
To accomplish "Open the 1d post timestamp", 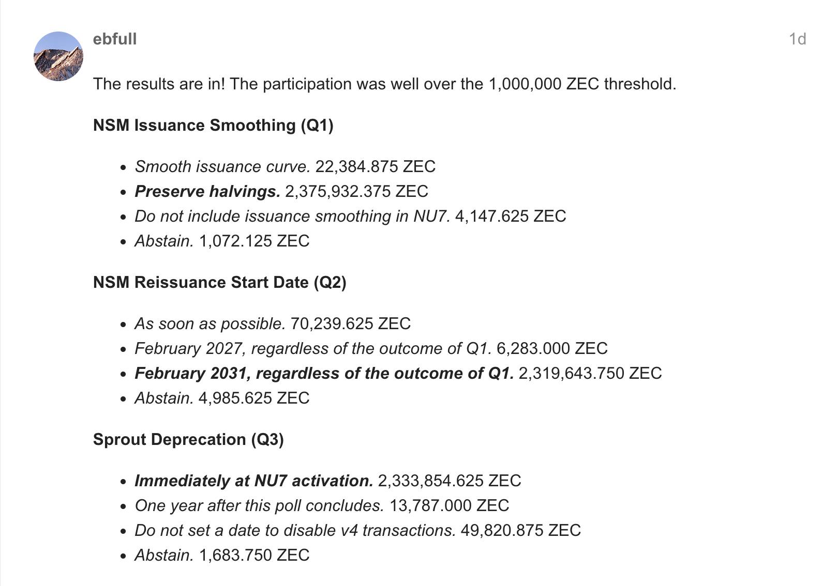I will click(x=797, y=39).
